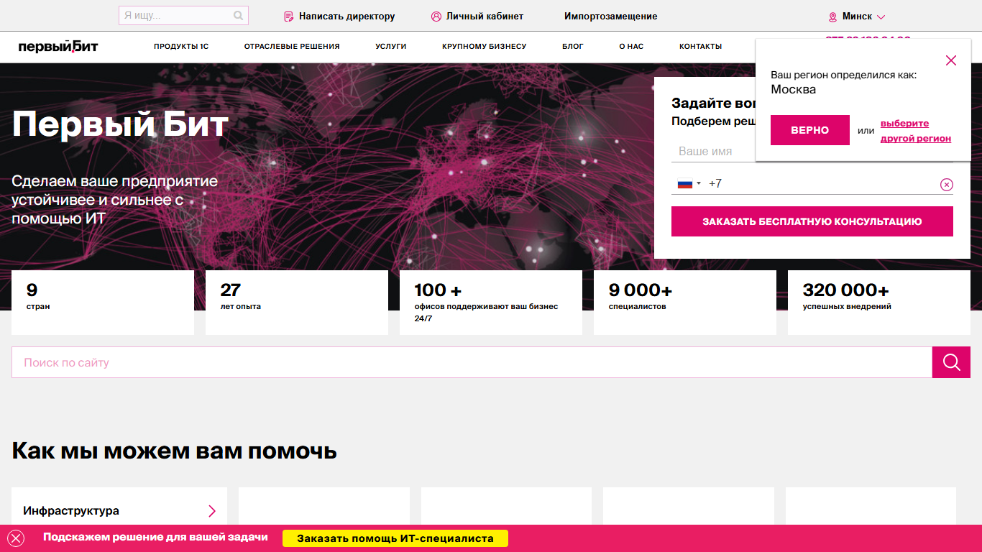
Task: Close the region detection popup
Action: coord(951,60)
